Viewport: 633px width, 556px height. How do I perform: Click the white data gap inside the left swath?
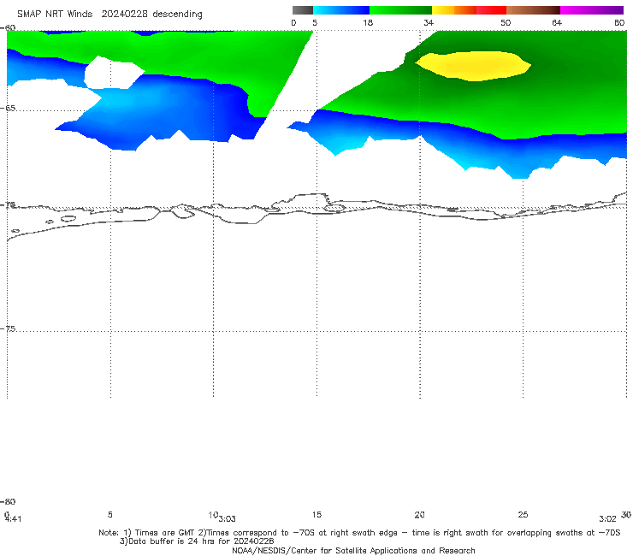click(x=114, y=73)
